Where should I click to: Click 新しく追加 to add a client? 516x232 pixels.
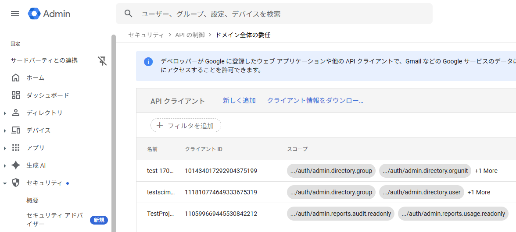coord(239,101)
